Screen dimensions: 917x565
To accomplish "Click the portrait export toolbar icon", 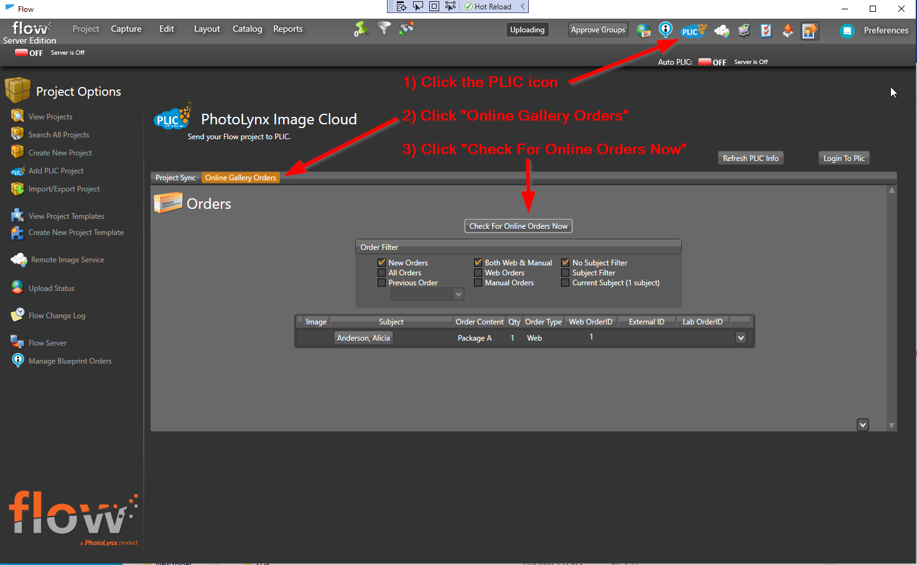I will coord(809,30).
